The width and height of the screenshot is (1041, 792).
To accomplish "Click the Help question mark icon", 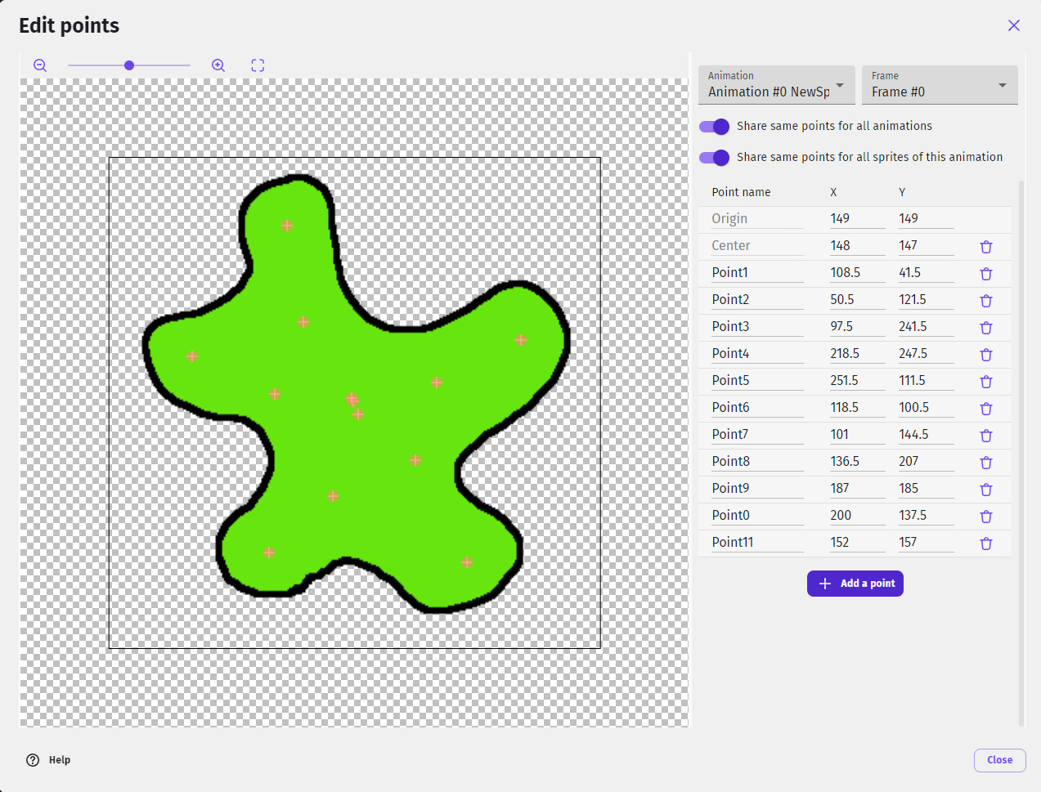I will 33,760.
